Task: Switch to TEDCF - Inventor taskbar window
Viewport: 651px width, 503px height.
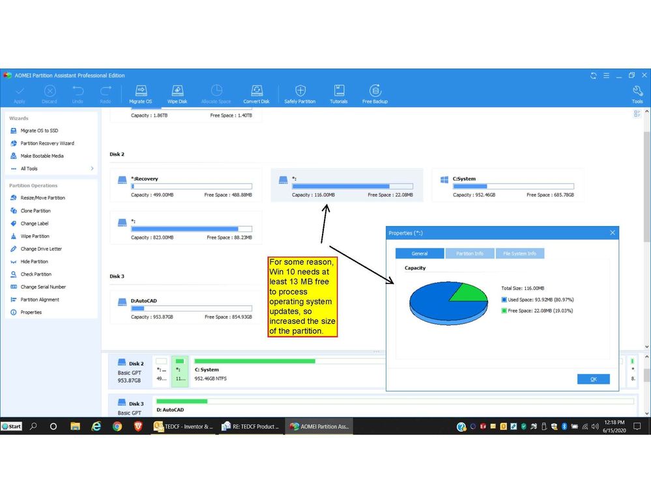Action: coord(183,426)
